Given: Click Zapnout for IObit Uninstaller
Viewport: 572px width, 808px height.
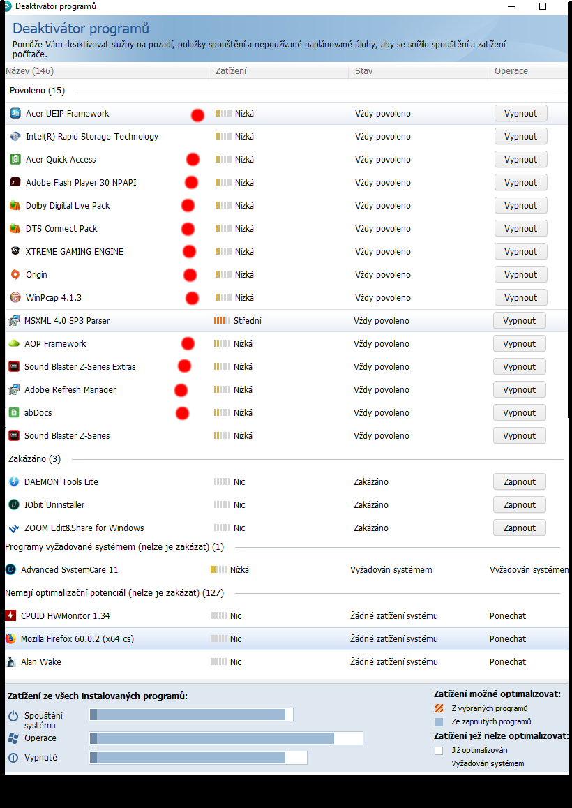Looking at the screenshot, I should 519,505.
